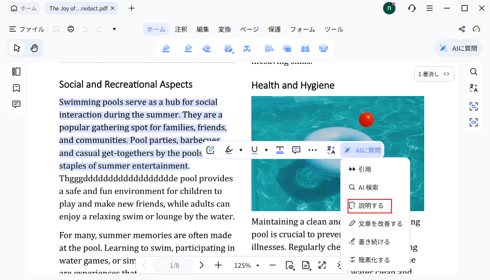Image resolution: width=490 pixels, height=280 pixels.
Task: Click the Add Text tool icon
Action: coord(247,48)
